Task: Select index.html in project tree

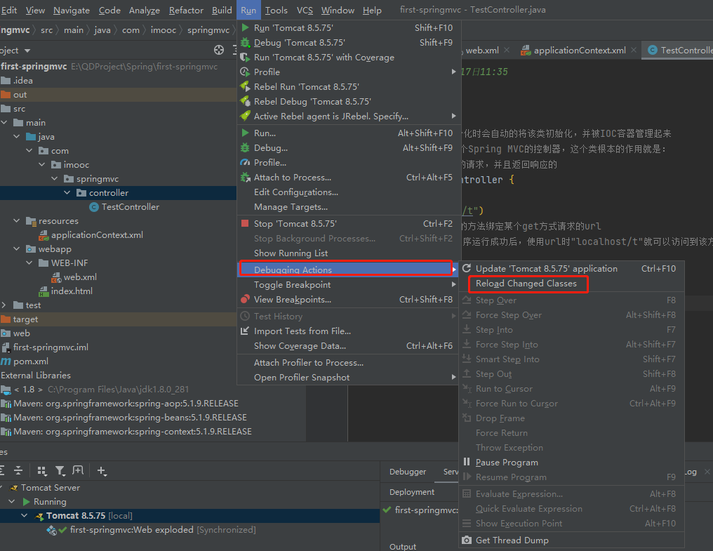Action: tap(72, 291)
